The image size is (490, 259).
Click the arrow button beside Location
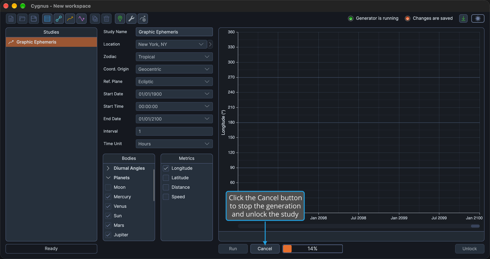(x=210, y=44)
